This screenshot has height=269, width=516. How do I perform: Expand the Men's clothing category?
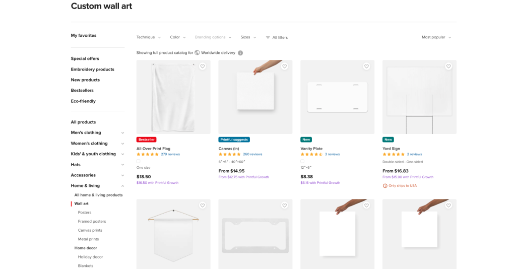122,133
